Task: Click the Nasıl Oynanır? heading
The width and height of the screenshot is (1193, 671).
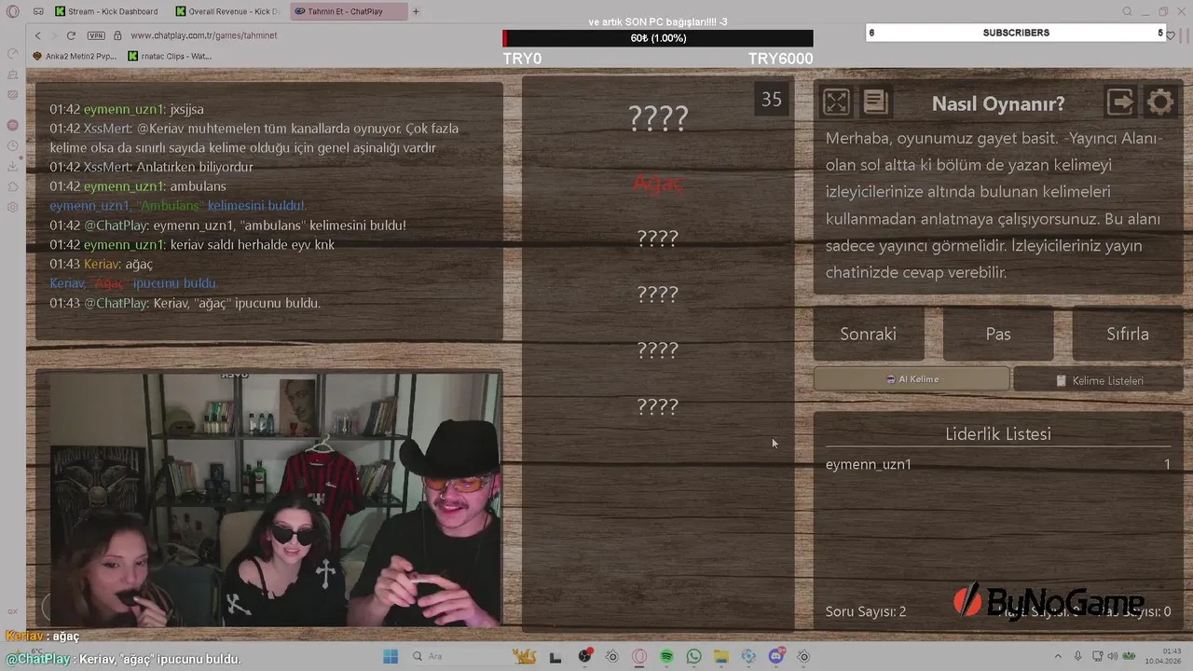Action: 998,103
